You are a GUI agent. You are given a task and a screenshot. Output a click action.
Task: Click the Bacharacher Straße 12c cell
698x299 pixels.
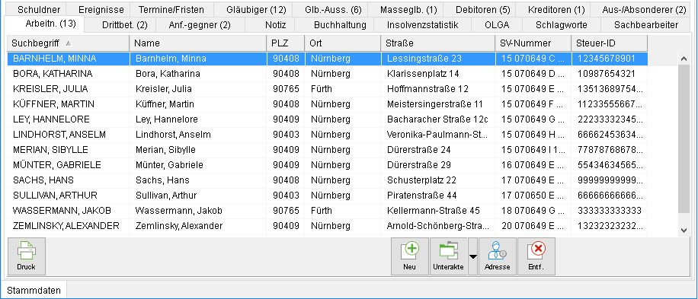click(x=438, y=119)
